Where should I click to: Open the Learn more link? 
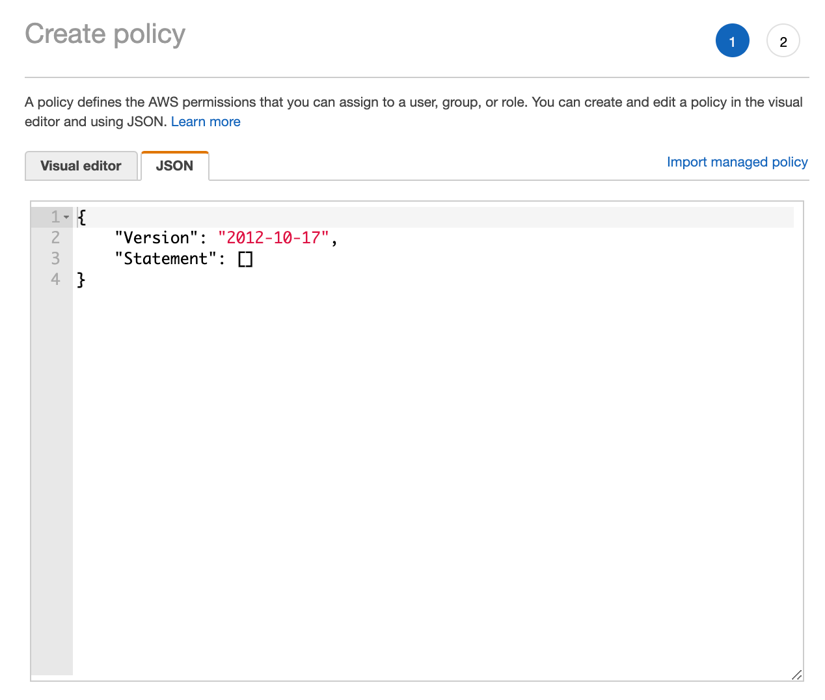click(206, 122)
